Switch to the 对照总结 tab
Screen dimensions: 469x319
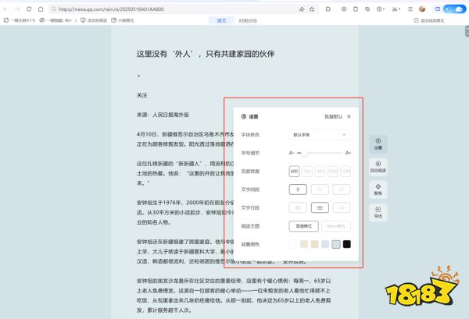pos(248,20)
